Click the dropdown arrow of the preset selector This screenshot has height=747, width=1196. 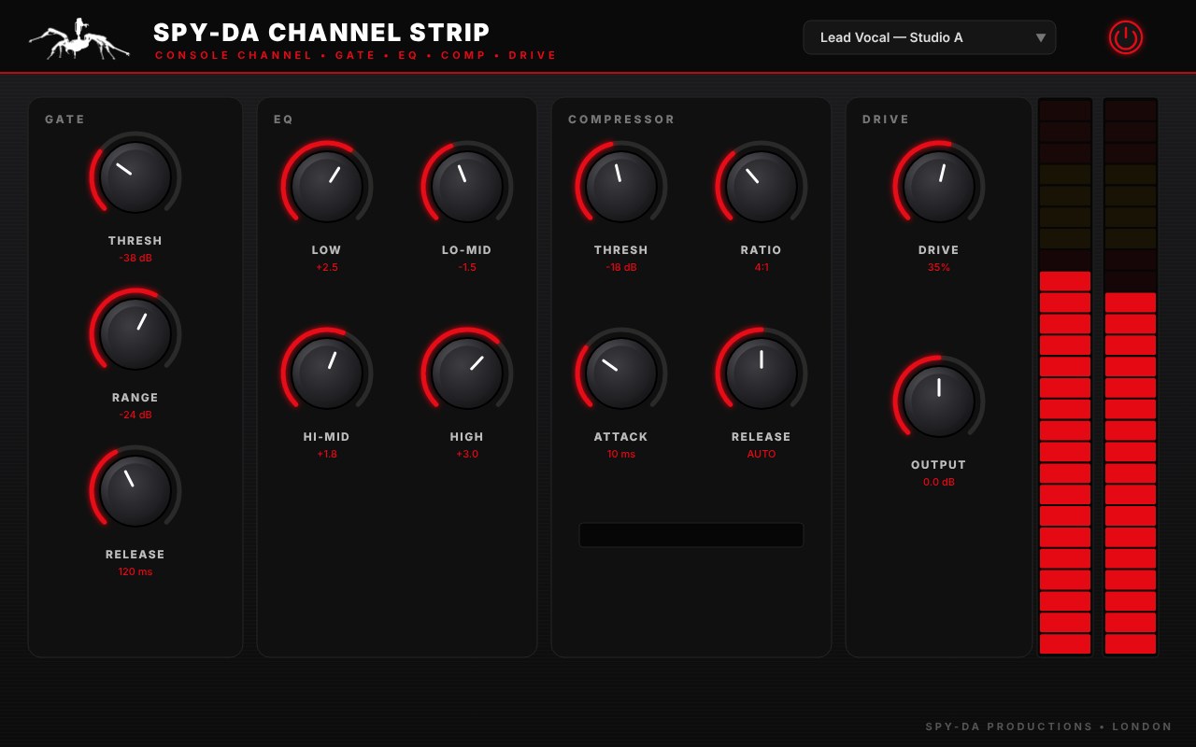(x=1040, y=37)
